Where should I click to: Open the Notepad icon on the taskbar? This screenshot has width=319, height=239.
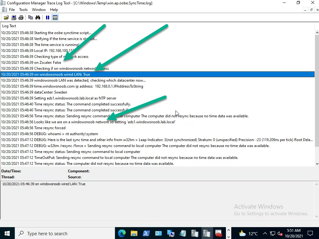point(183,233)
